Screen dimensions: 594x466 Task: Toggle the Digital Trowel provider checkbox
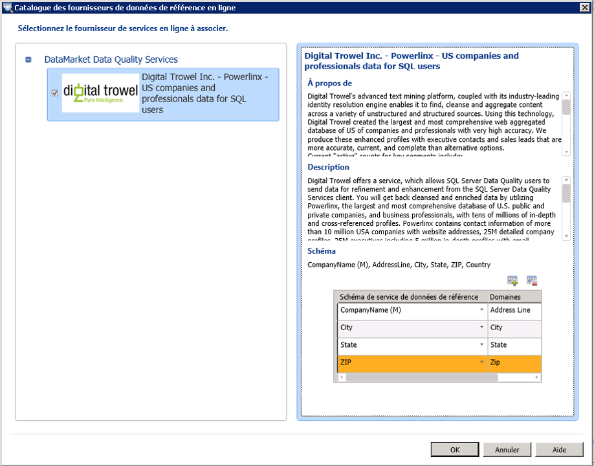coord(54,93)
